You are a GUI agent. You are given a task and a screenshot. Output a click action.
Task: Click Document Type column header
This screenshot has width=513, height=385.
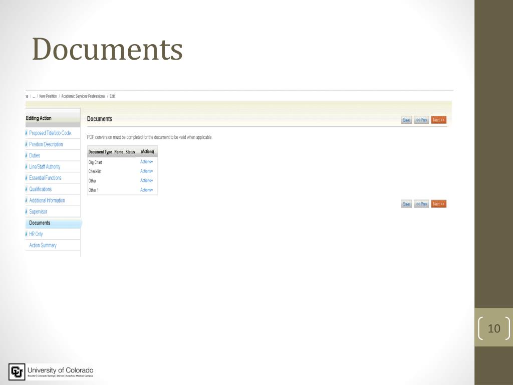(x=100, y=152)
